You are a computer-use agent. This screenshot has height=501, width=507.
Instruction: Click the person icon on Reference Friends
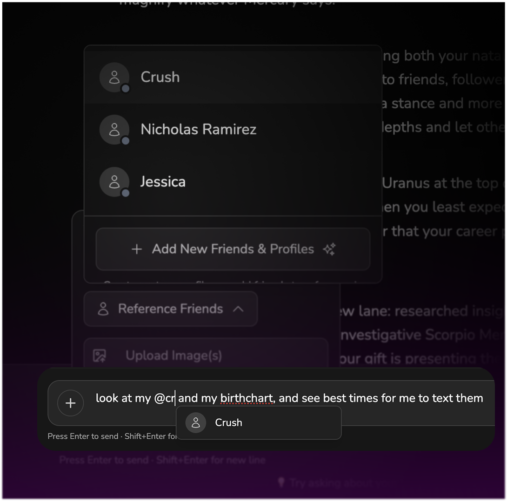(103, 309)
